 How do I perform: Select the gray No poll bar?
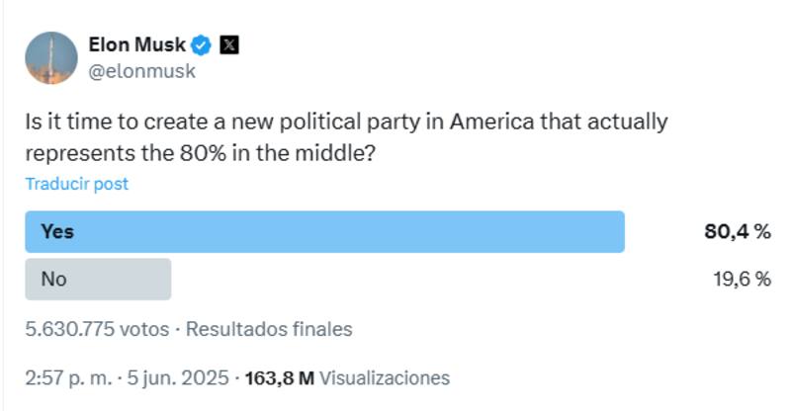coord(98,280)
